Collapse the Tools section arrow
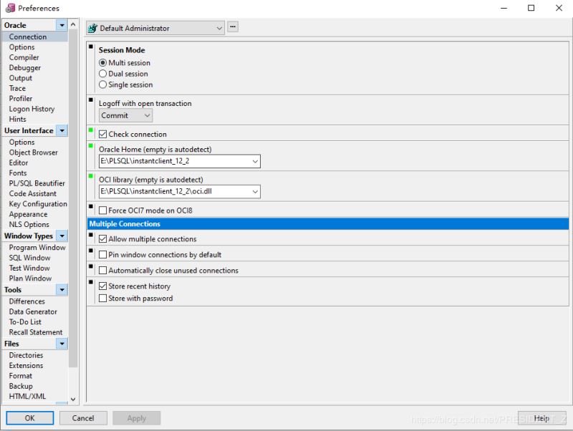The width and height of the screenshot is (573, 431). (62, 290)
